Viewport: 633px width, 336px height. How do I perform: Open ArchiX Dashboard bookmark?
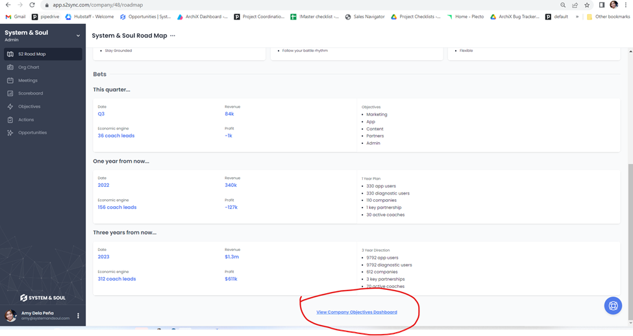coord(203,16)
